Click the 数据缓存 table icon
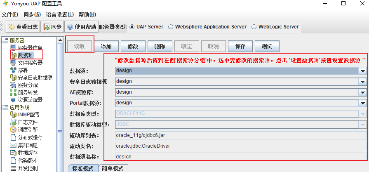The height and width of the screenshot is (172, 369). (x=13, y=153)
